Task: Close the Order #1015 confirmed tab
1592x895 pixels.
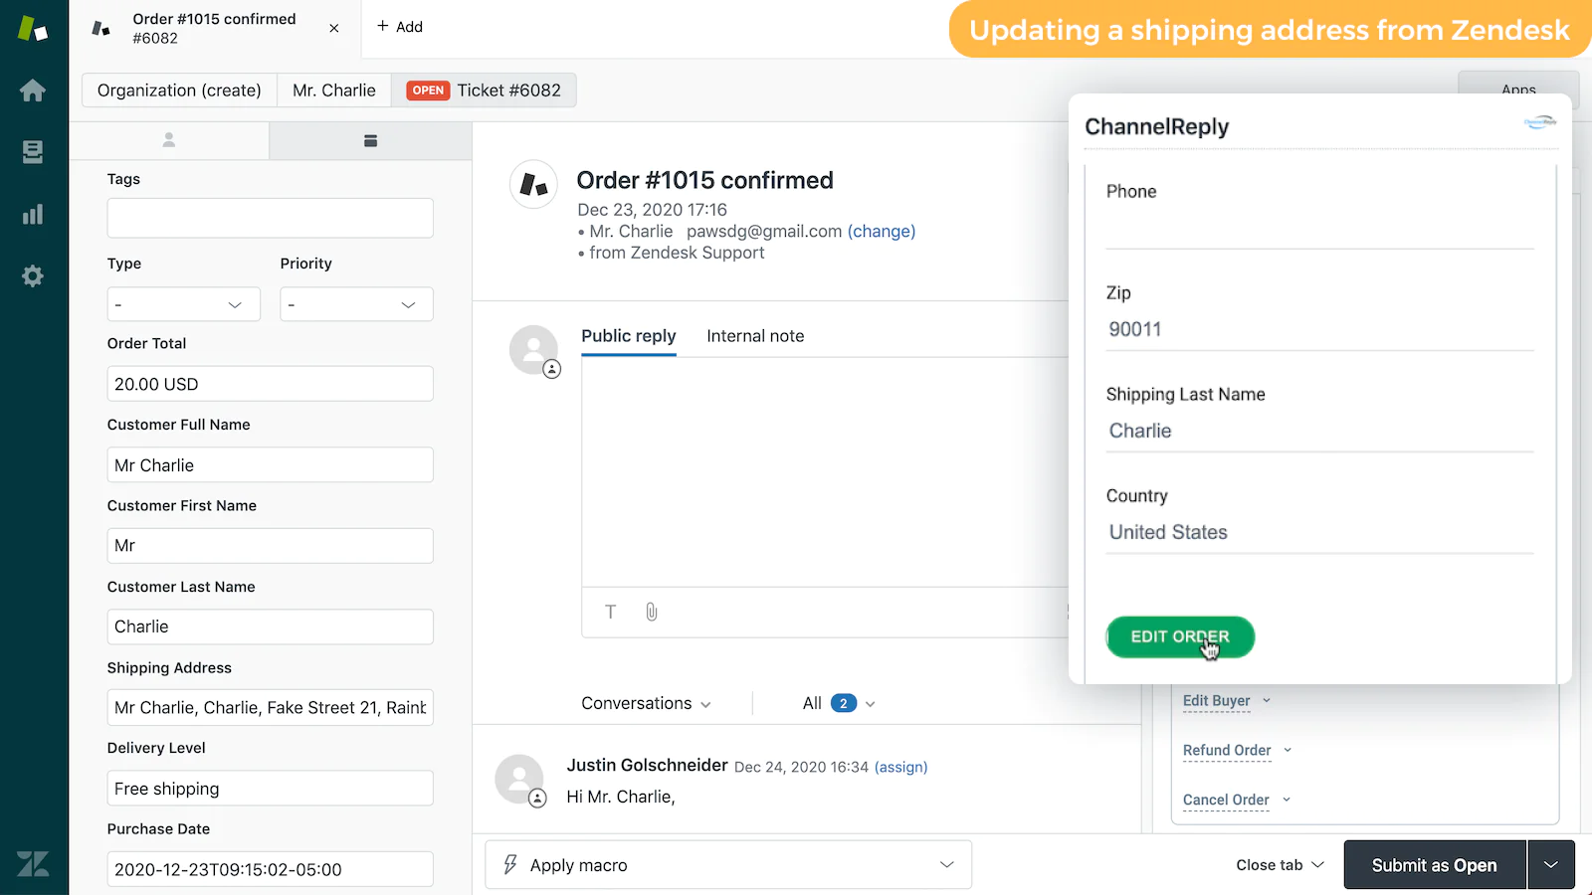Action: [x=334, y=28]
